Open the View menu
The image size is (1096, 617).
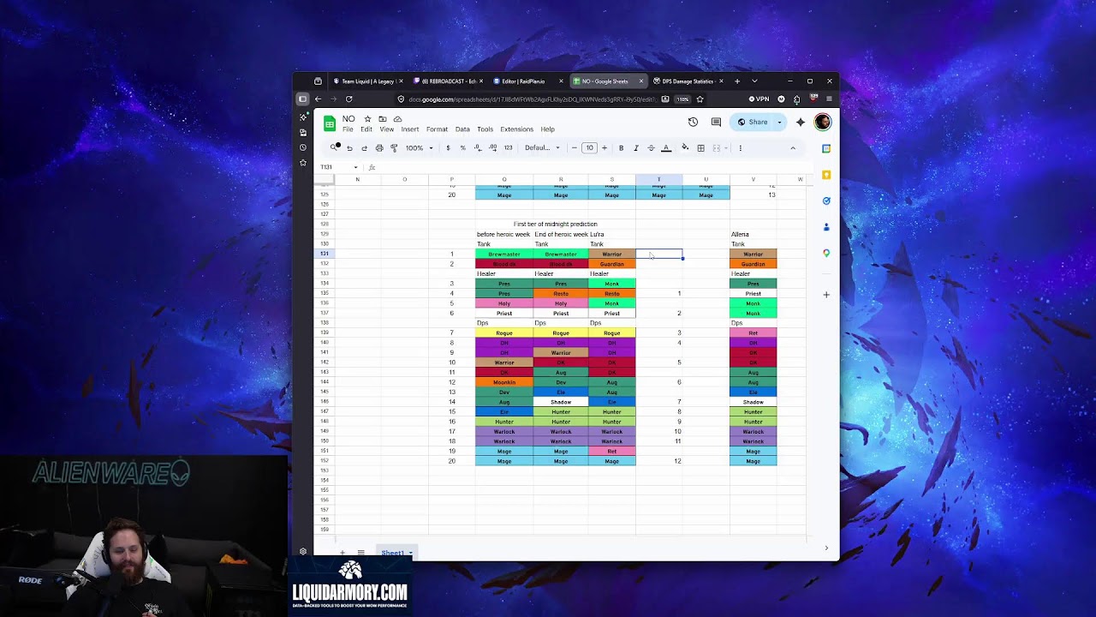coord(387,129)
